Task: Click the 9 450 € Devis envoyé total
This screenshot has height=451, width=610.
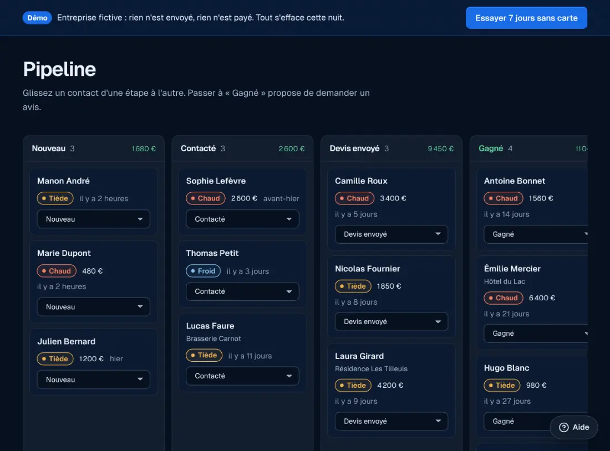Action: tap(440, 148)
